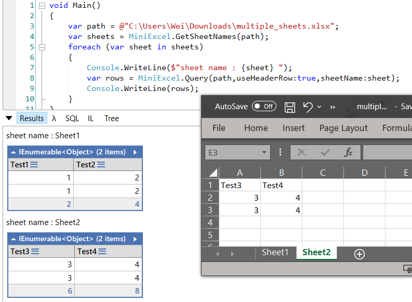
Task: Open the Name Box dropdown arrow
Action: [264, 152]
